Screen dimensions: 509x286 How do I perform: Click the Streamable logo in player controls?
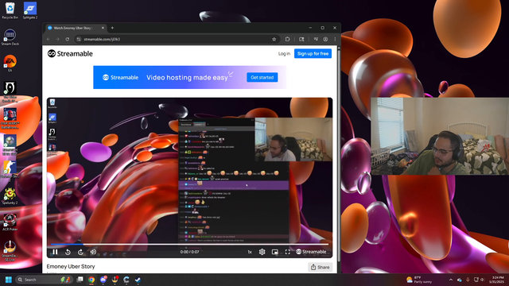(x=311, y=252)
